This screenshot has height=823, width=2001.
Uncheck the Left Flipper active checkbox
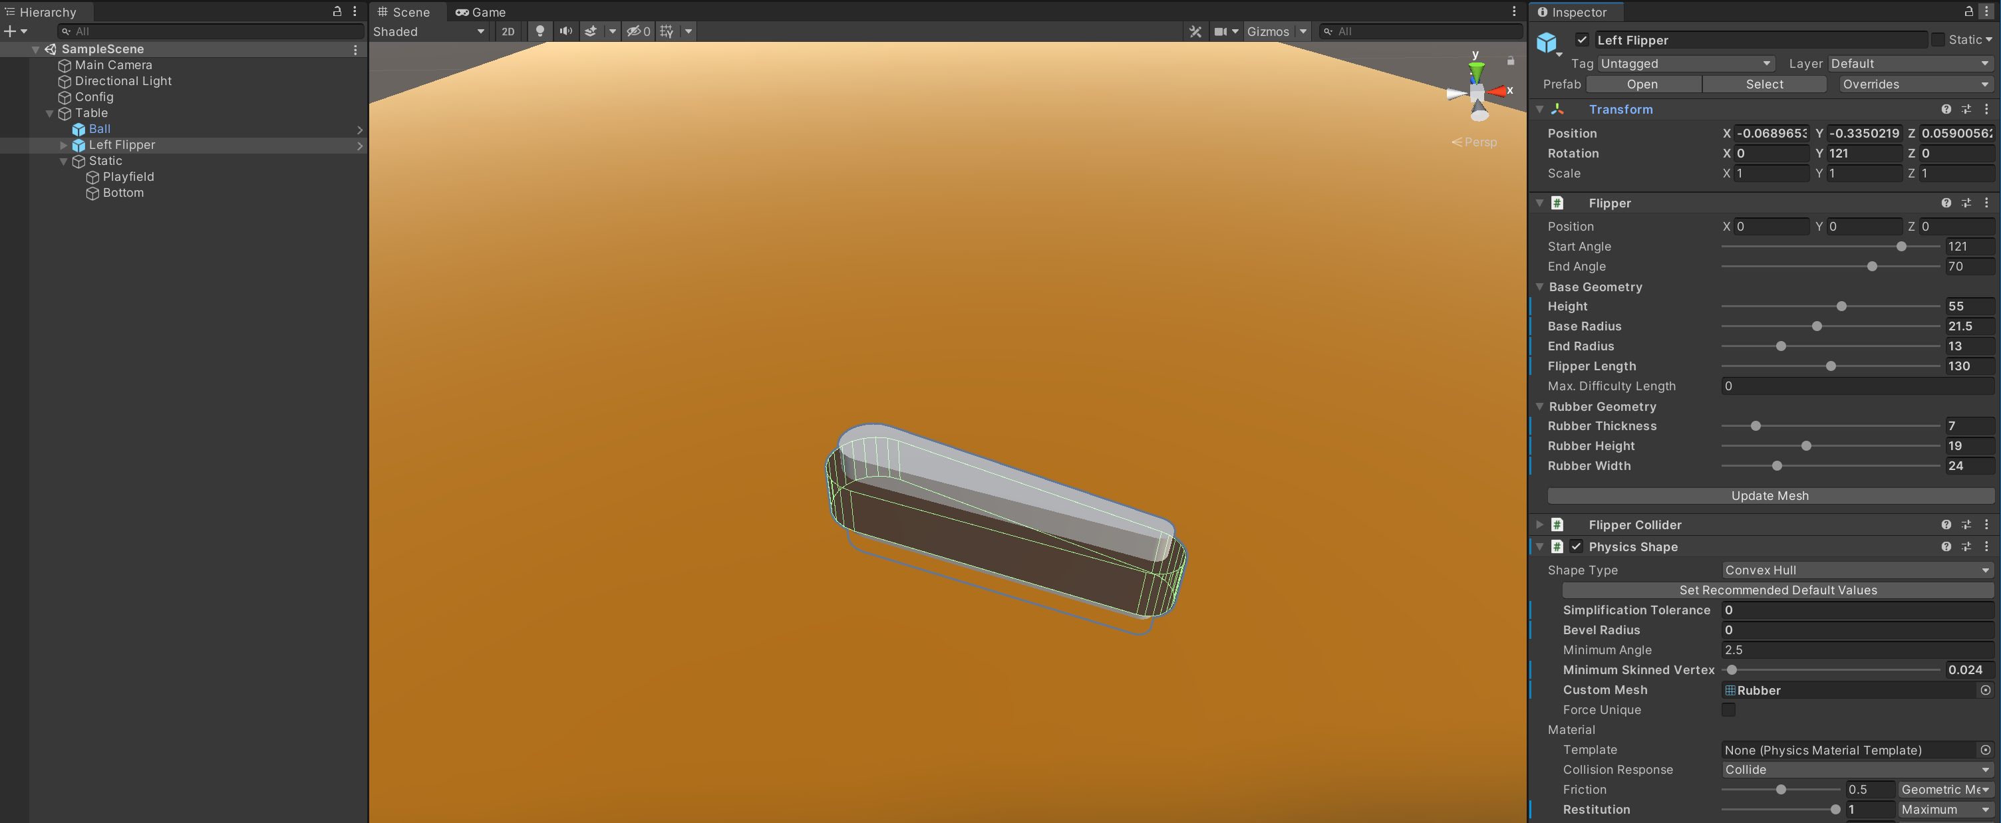[x=1581, y=40]
